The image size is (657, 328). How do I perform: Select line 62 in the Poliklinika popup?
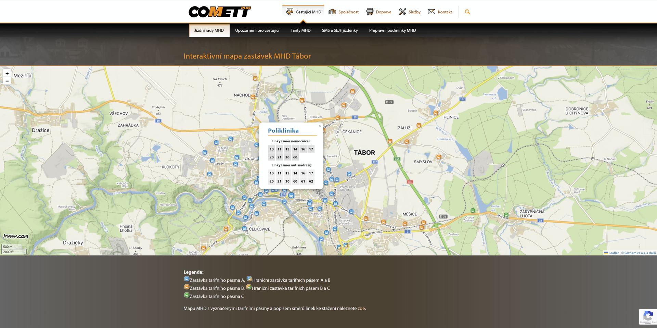point(311,181)
